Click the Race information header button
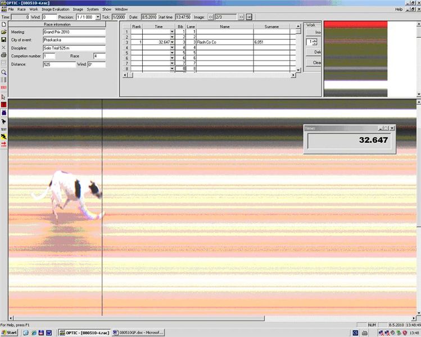Viewport: 421px width, 337px height. pos(57,24)
